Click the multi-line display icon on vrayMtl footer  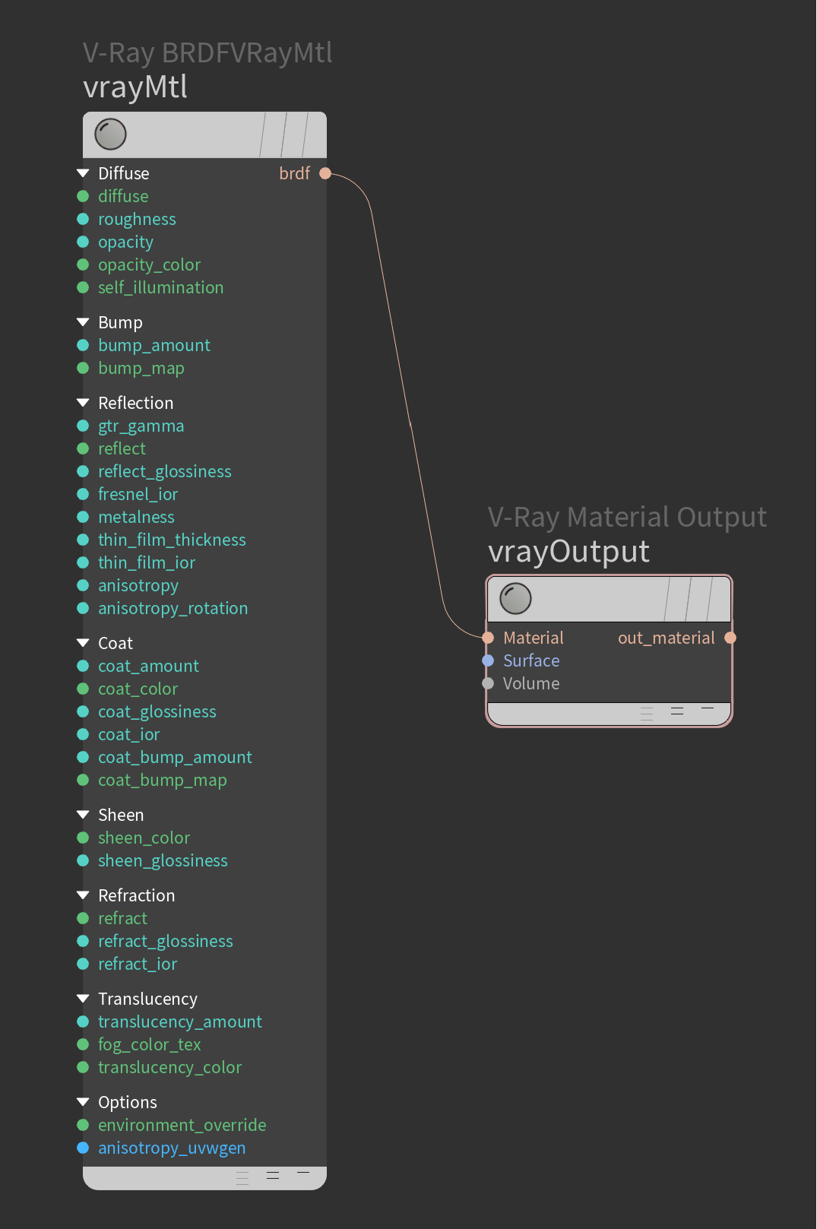[x=242, y=1178]
